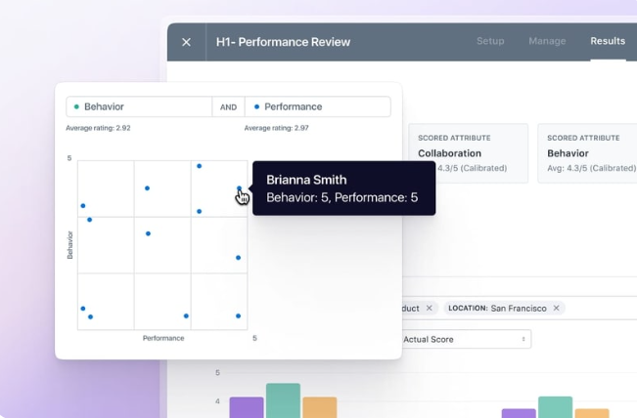637x418 pixels.
Task: Open the Actual Score dropdown
Action: [467, 339]
